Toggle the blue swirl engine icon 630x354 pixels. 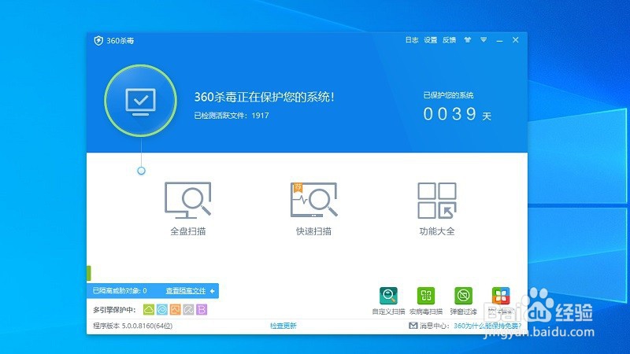click(162, 309)
